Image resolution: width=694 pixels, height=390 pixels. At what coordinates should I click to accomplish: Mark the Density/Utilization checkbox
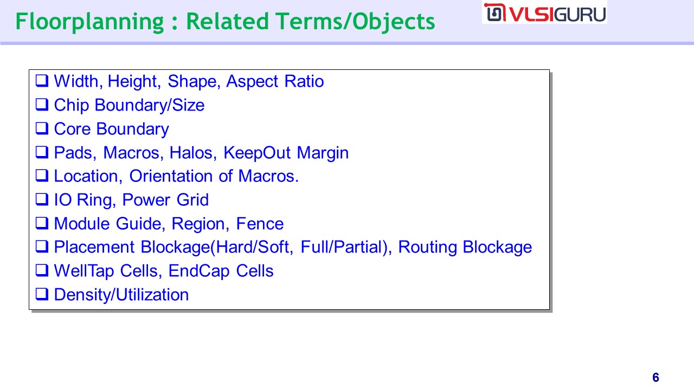[42, 295]
